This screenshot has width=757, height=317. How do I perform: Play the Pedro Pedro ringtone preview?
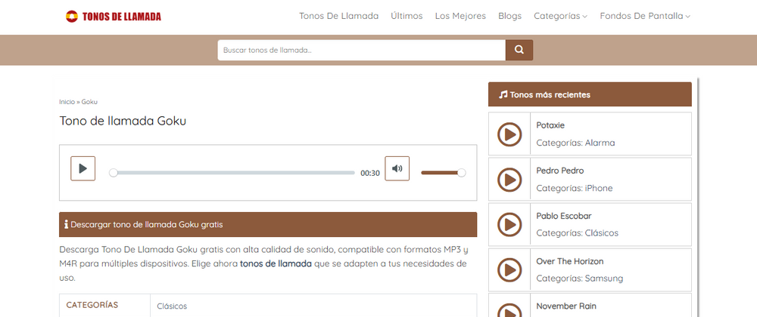(x=509, y=180)
